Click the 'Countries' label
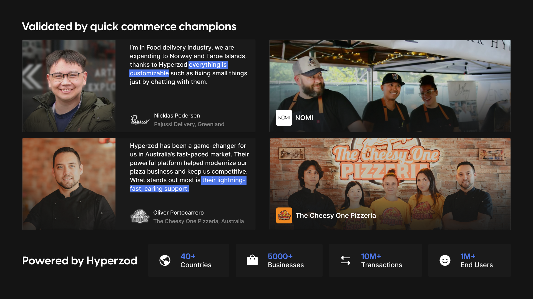The width and height of the screenshot is (533, 299). 196,265
